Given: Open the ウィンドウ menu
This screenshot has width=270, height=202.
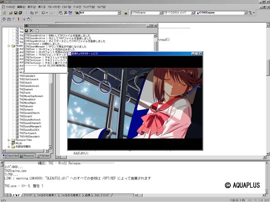Looking at the screenshot, I should tap(89, 7).
